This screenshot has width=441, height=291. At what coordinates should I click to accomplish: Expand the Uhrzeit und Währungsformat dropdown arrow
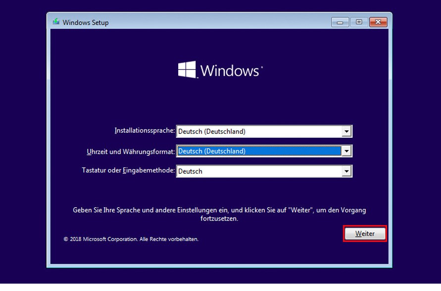[x=346, y=151]
